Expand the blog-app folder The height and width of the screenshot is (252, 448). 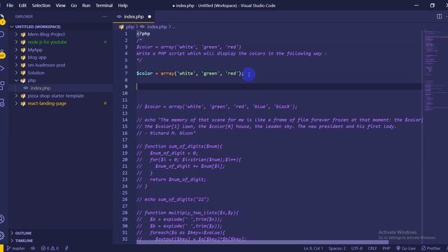pyautogui.click(x=16, y=57)
